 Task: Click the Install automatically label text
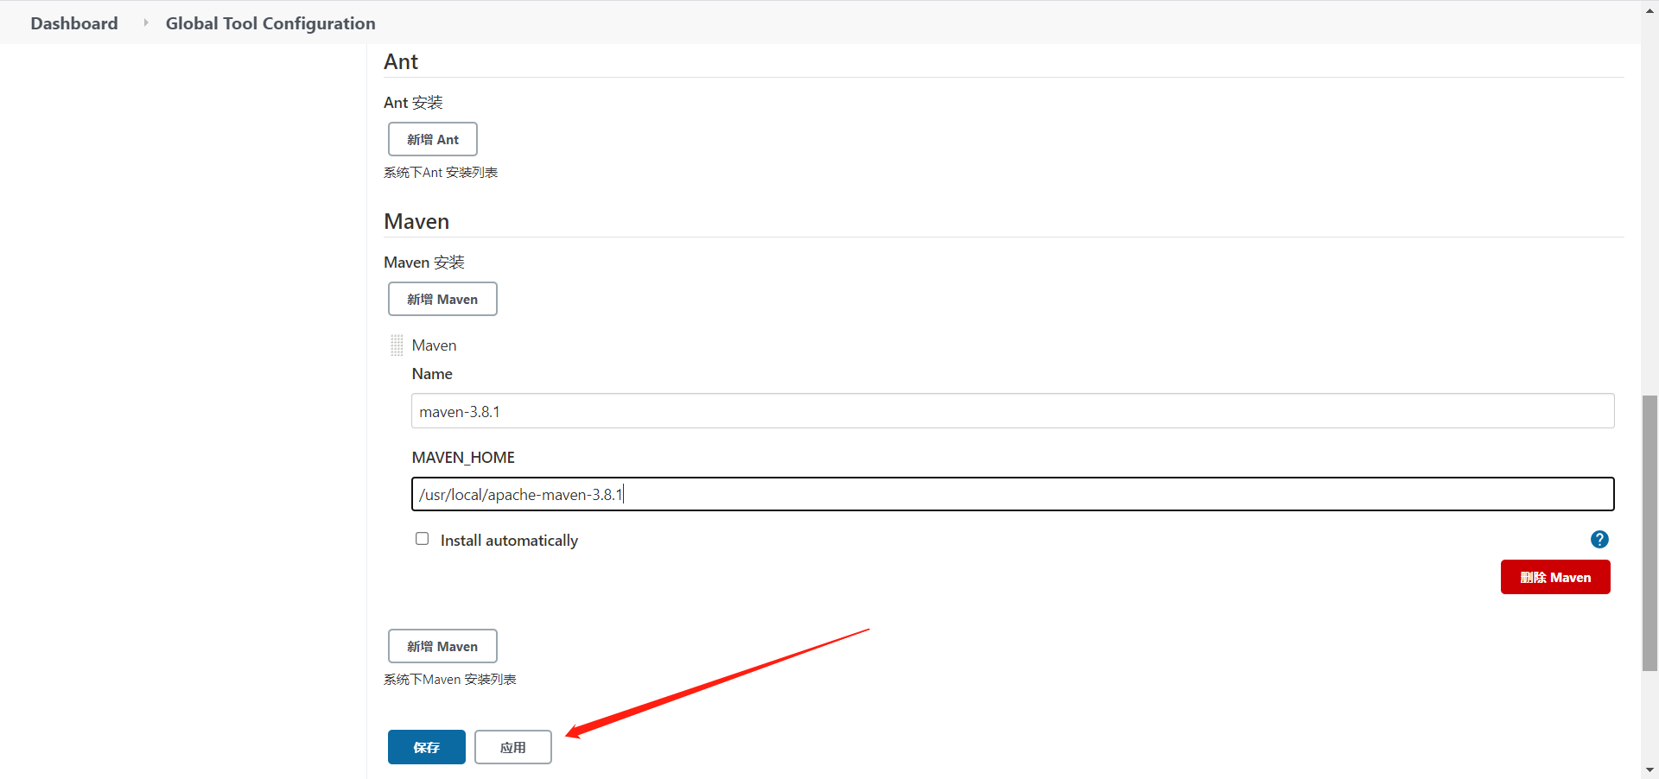pos(509,541)
